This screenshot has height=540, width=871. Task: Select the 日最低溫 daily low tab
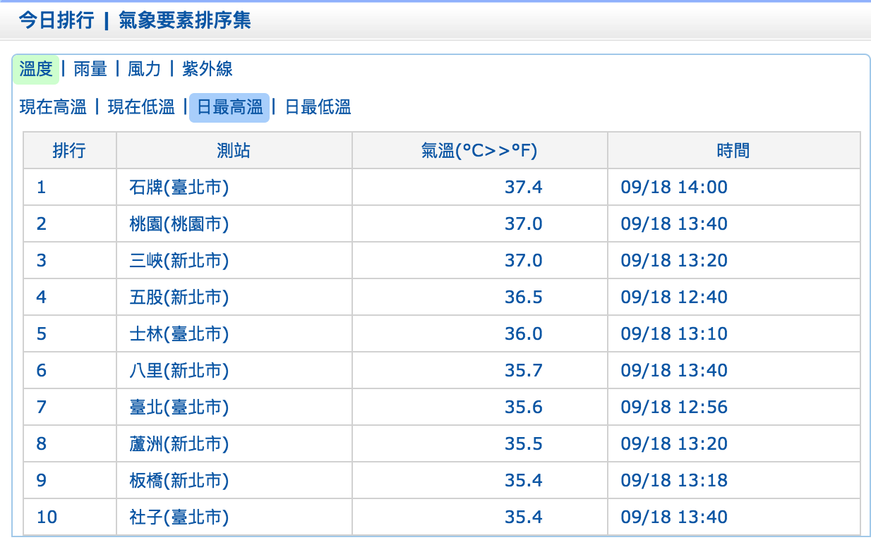[318, 107]
